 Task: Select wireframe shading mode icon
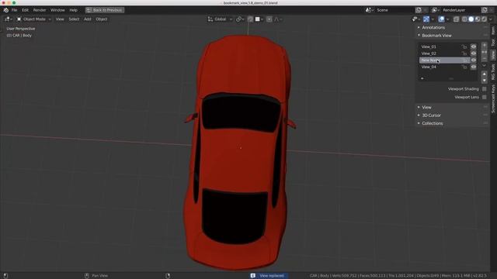click(464, 19)
